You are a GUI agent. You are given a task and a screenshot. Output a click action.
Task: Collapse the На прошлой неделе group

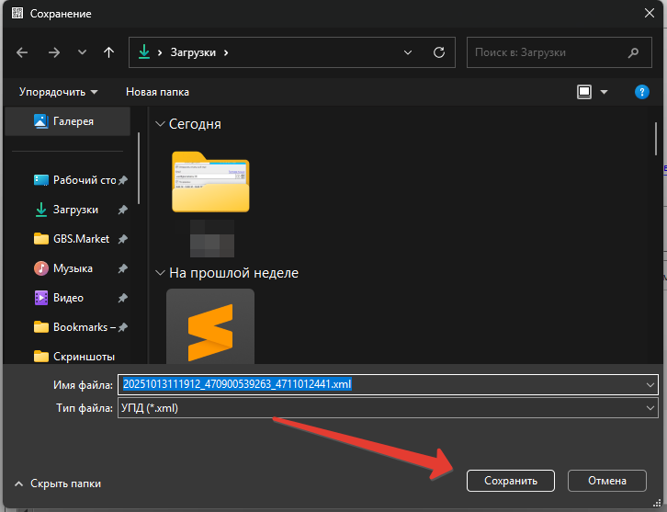pyautogui.click(x=159, y=273)
